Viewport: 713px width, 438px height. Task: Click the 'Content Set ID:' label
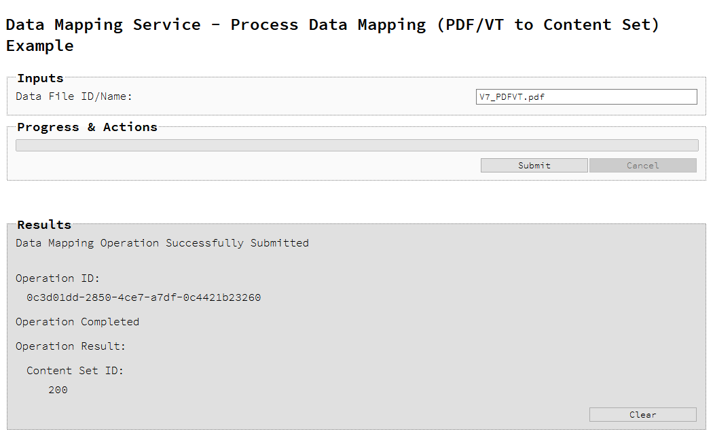click(x=75, y=371)
